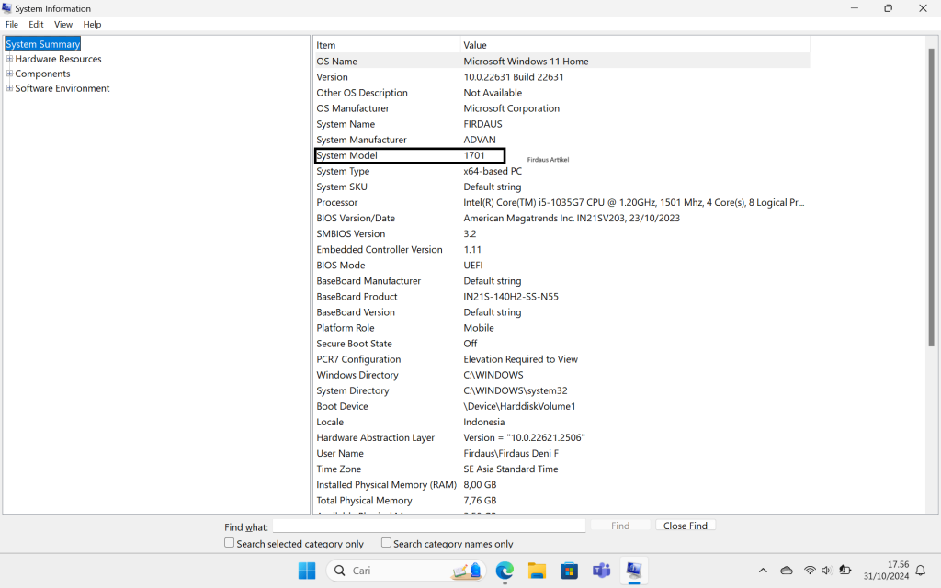Click the speaker volume tray icon
This screenshot has width=941, height=588.
click(826, 571)
